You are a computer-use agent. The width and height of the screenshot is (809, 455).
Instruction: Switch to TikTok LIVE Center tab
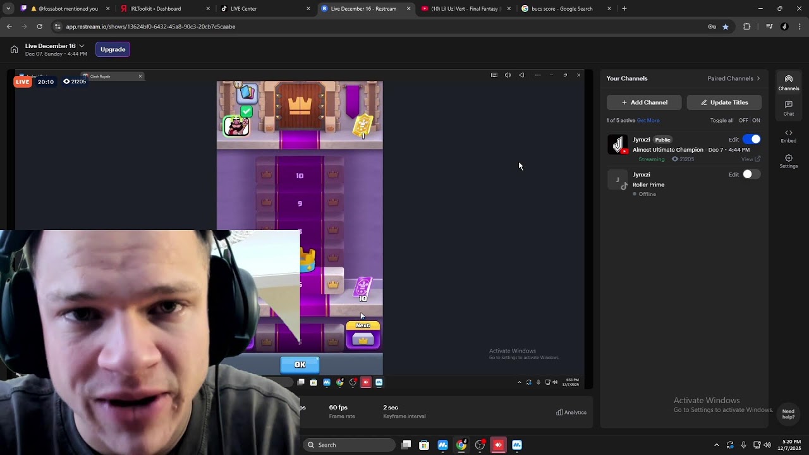265,9
